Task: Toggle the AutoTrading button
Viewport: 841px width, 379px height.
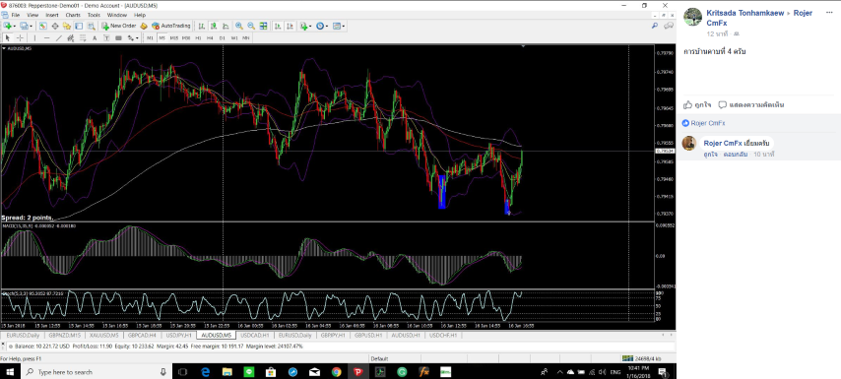Action: pos(171,26)
